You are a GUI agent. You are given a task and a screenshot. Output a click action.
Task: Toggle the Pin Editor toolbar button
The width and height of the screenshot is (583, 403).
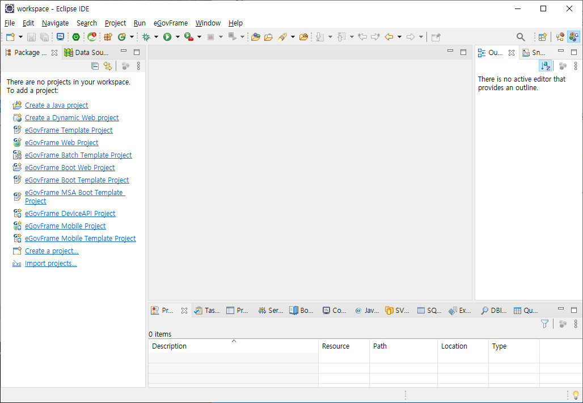pyautogui.click(x=436, y=37)
